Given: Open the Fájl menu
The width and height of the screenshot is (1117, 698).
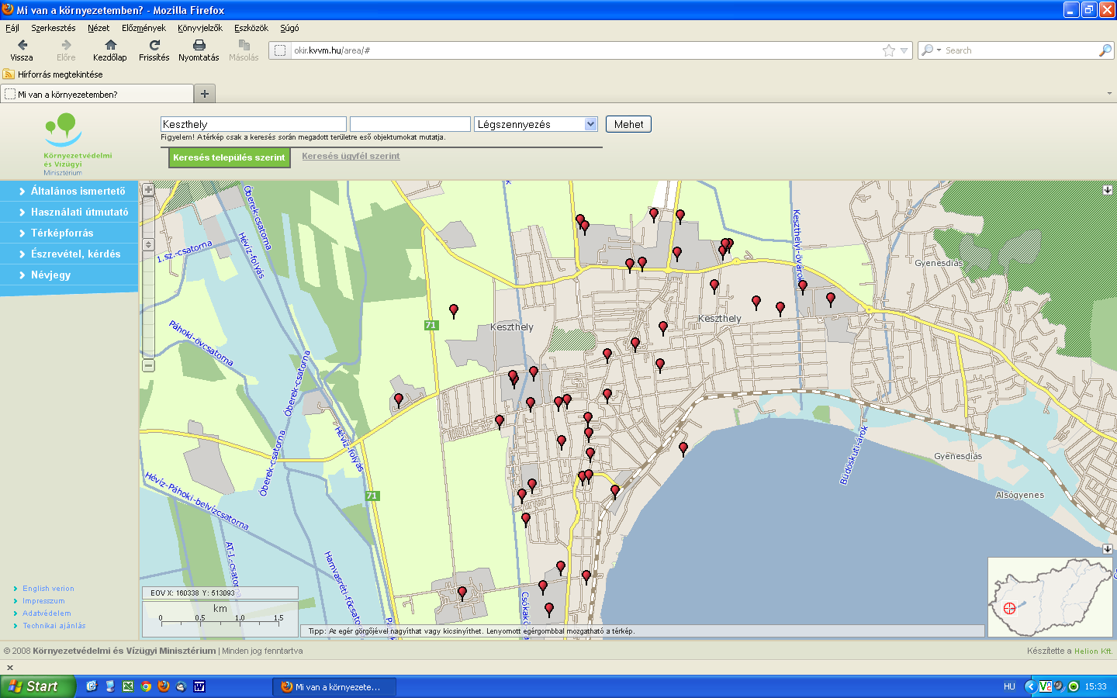Looking at the screenshot, I should coord(12,28).
